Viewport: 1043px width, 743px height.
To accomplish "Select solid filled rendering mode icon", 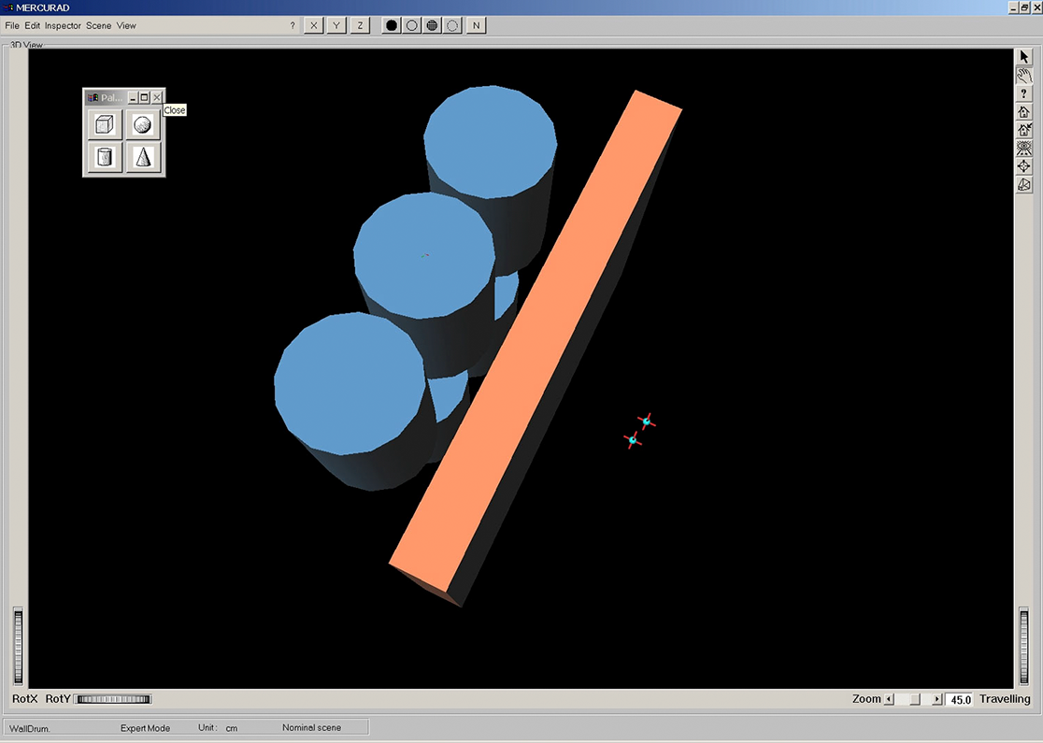I will 392,25.
